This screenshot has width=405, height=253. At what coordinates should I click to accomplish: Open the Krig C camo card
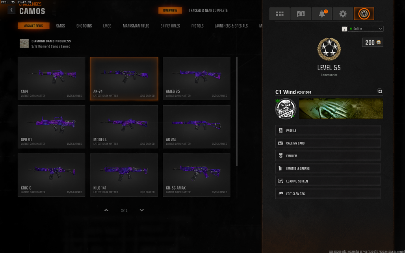[51, 175]
